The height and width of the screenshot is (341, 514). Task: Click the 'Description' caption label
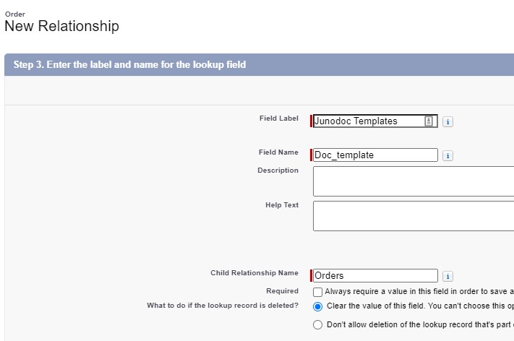[x=278, y=170]
